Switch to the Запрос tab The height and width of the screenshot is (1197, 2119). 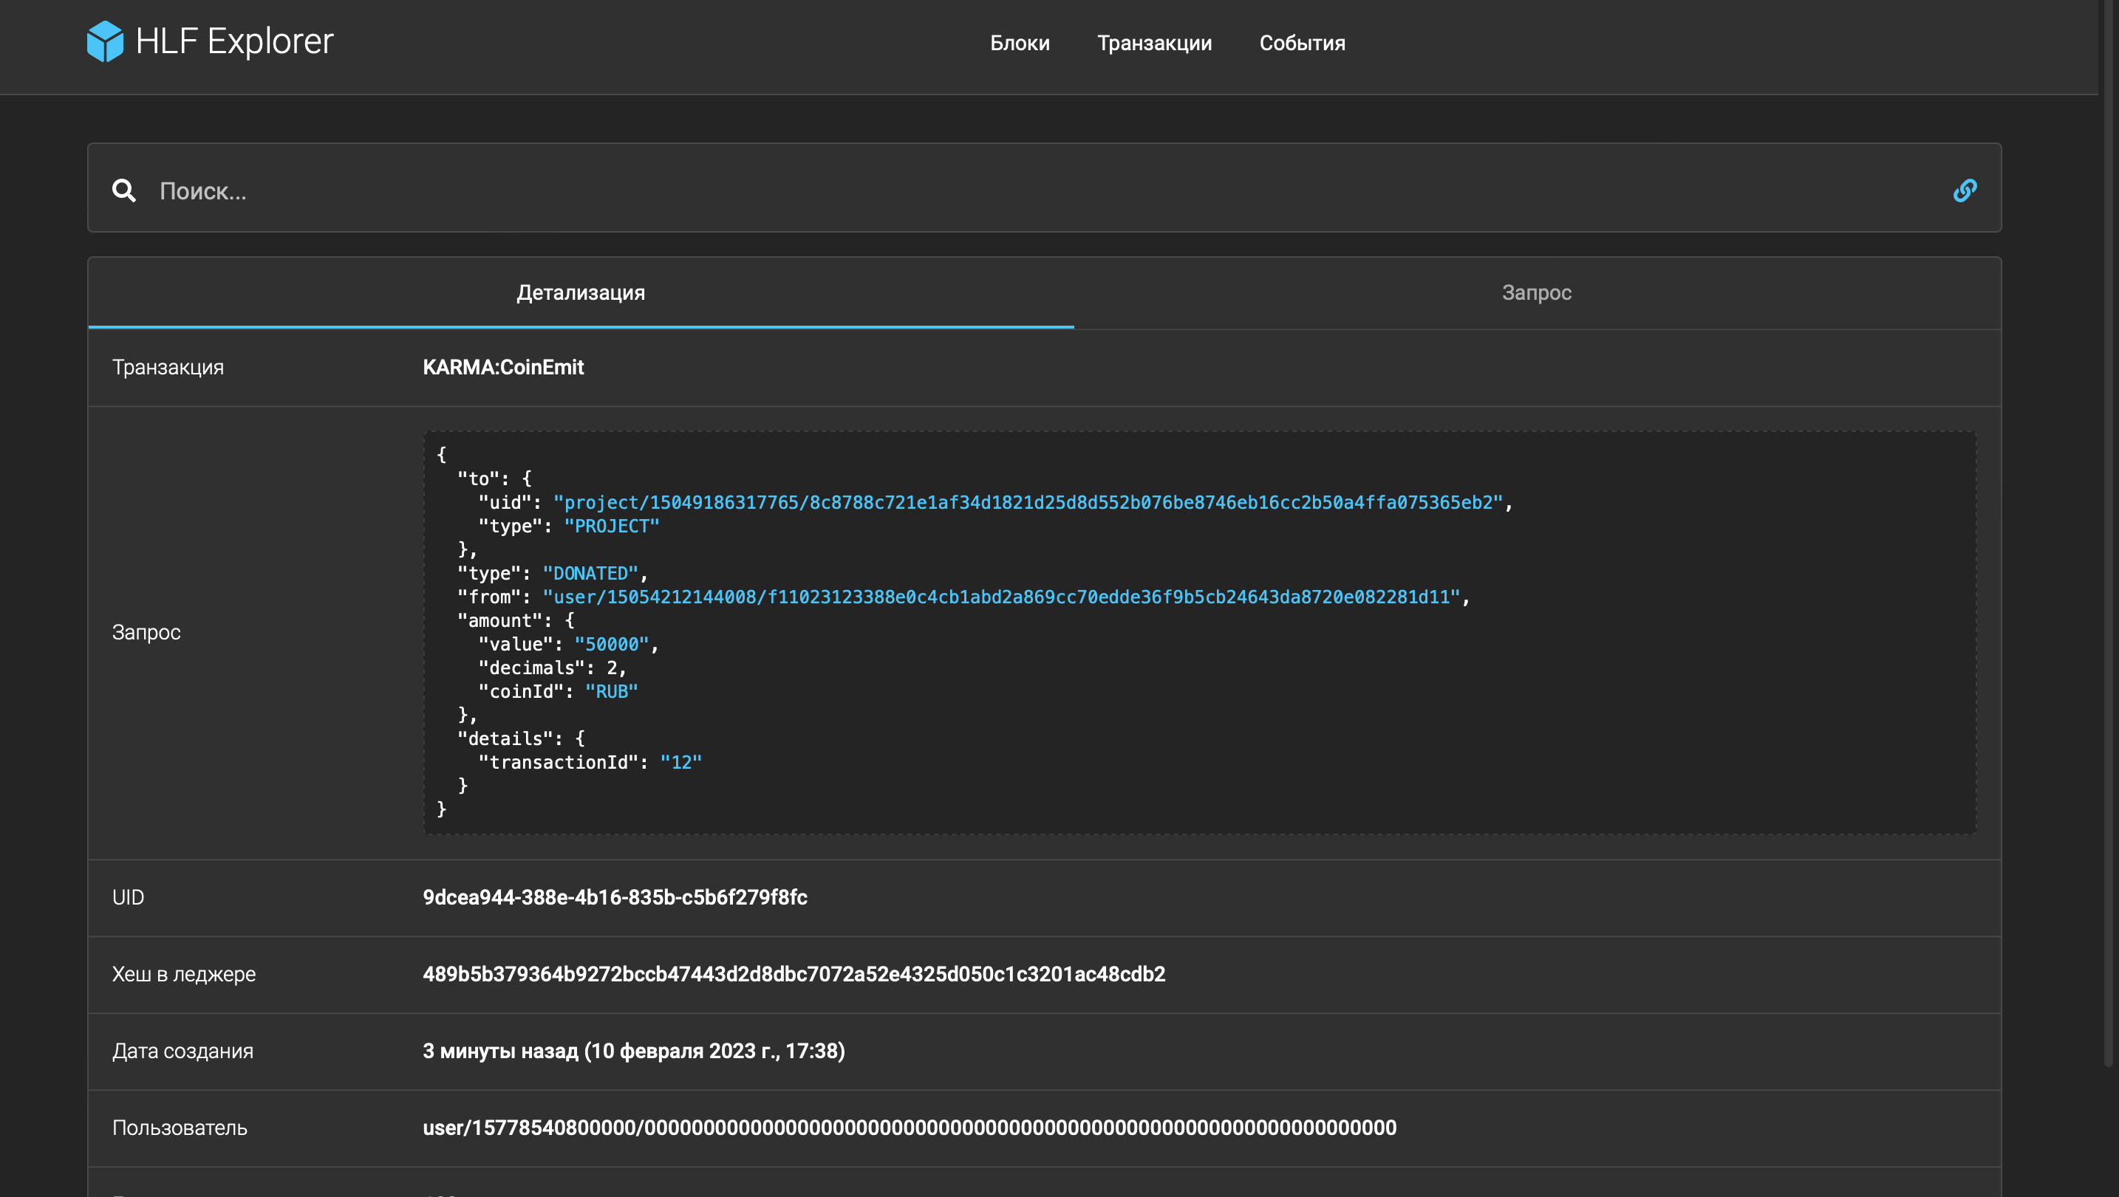[x=1537, y=292]
